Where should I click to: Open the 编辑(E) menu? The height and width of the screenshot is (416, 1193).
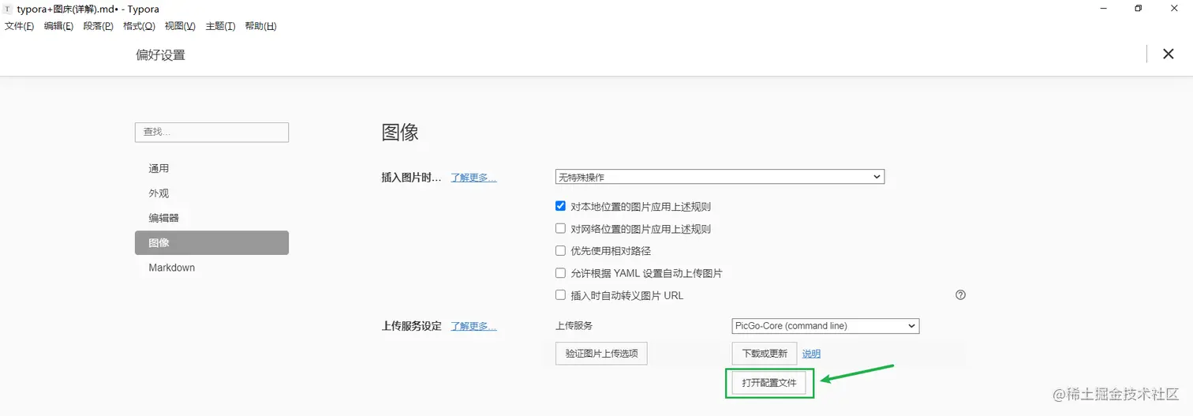tap(58, 26)
